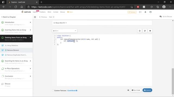Toggle Remove Element completion checkbox

point(2,50)
